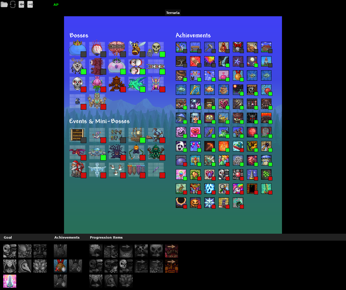Toggle the red bow tie achievement
The height and width of the screenshot is (290, 346).
coord(238,47)
